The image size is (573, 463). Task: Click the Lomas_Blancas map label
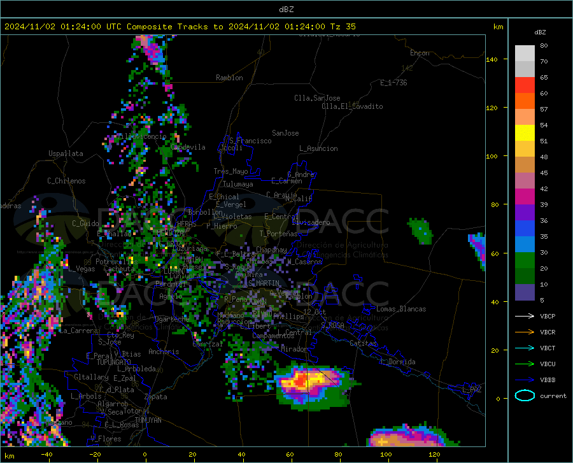[x=401, y=309]
